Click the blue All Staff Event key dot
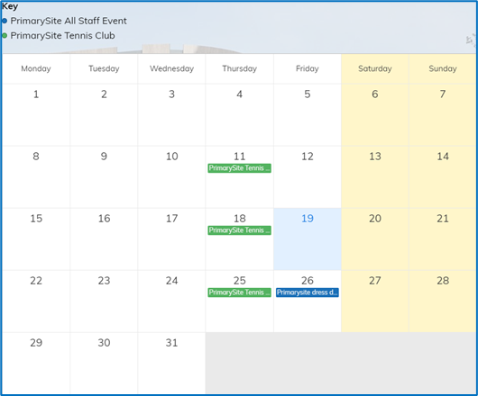478x396 pixels. (5, 21)
